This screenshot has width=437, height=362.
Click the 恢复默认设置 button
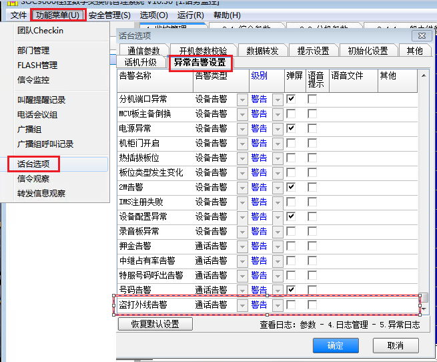(155, 324)
